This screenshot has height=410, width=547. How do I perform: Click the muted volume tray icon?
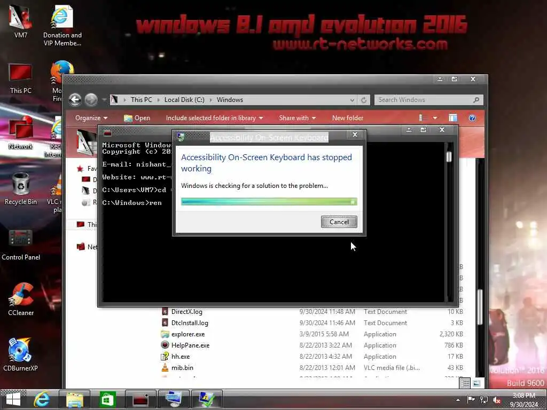[497, 400]
